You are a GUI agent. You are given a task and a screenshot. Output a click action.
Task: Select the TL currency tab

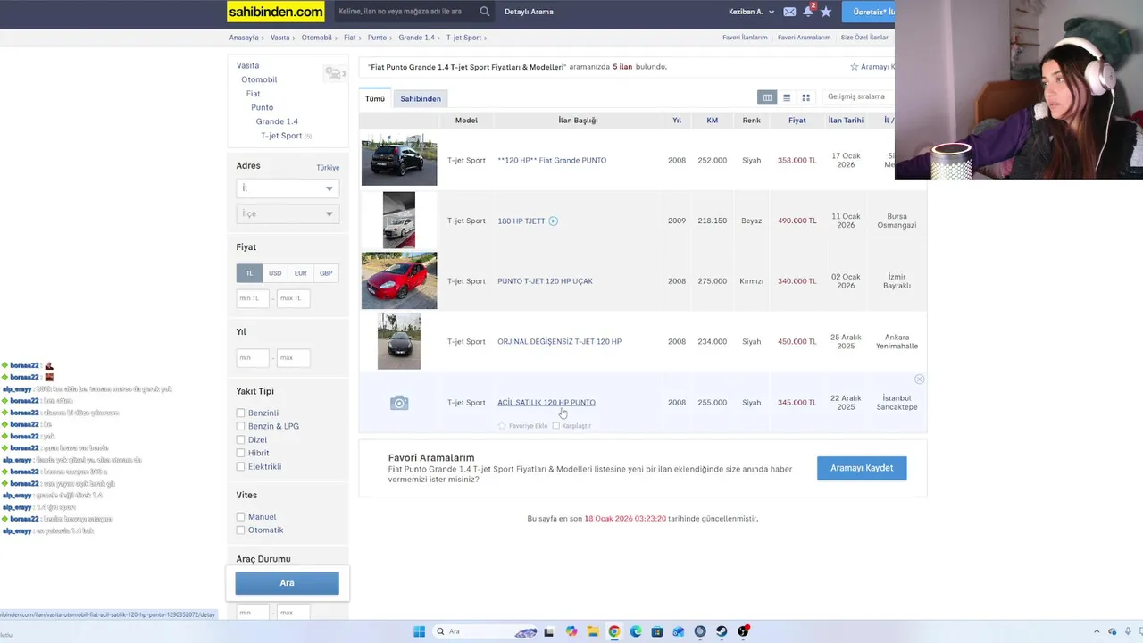point(249,273)
